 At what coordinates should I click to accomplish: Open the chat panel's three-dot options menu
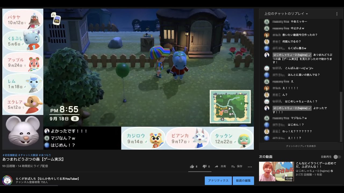tap(337, 14)
